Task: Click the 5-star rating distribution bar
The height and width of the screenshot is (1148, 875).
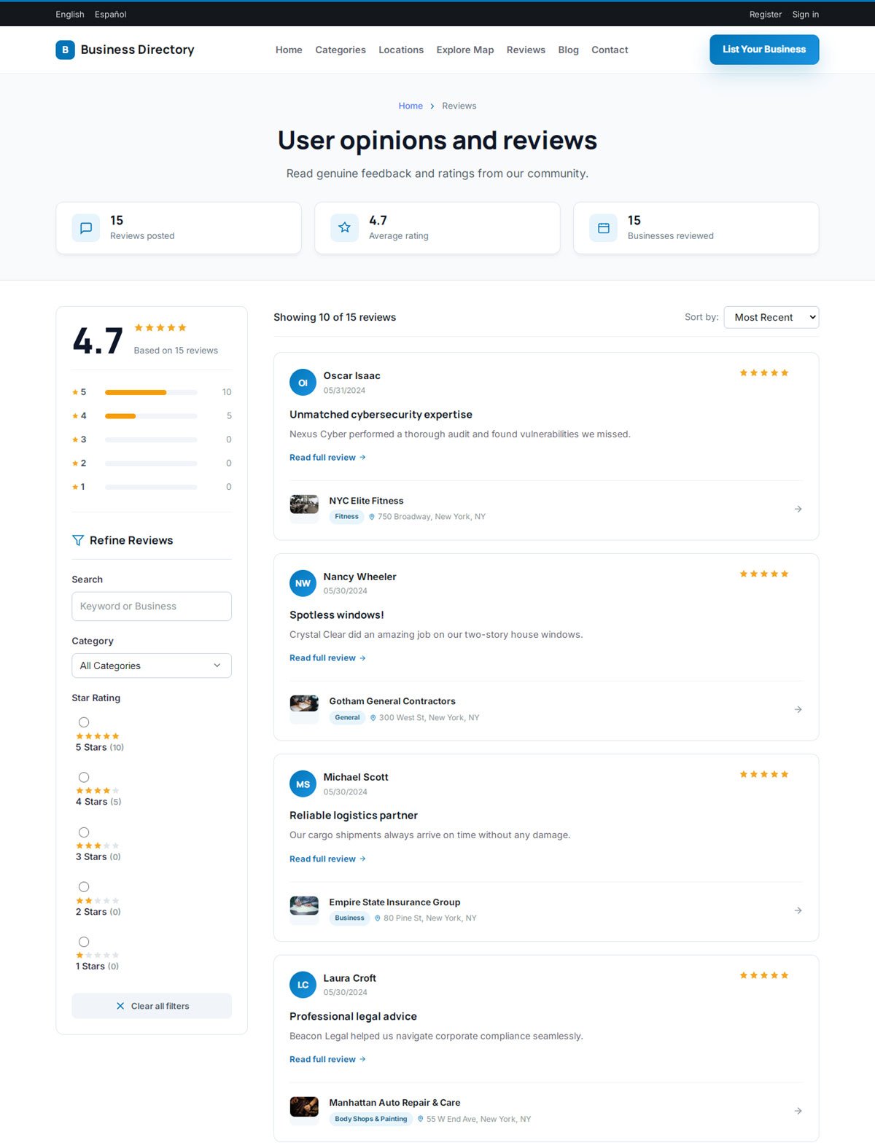Action: coord(151,392)
